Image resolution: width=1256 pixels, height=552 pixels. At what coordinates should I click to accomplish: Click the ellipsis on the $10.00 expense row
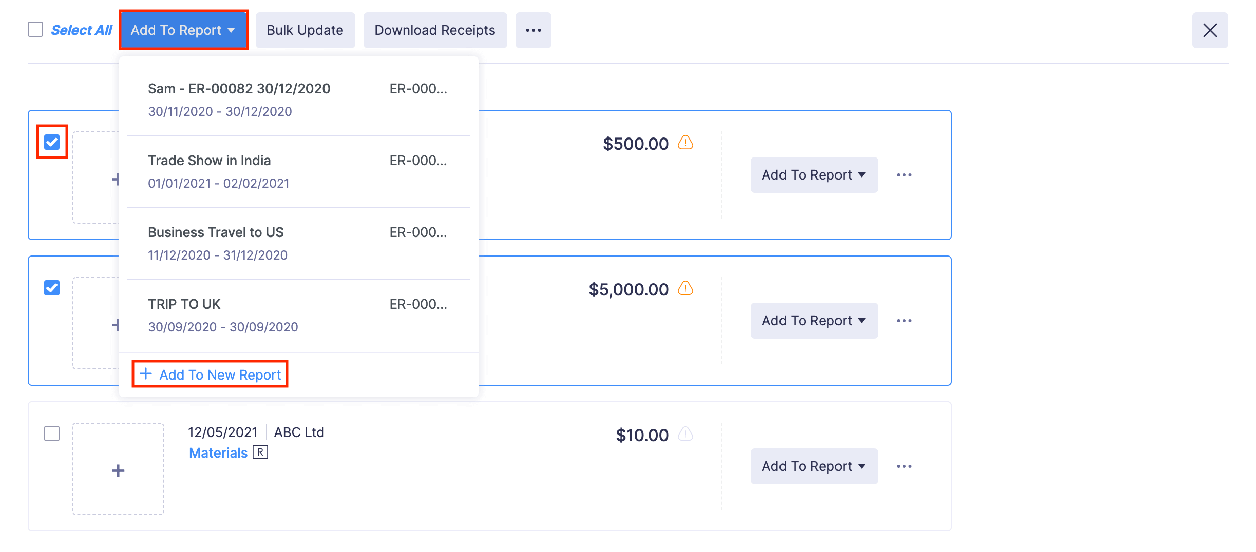click(905, 466)
